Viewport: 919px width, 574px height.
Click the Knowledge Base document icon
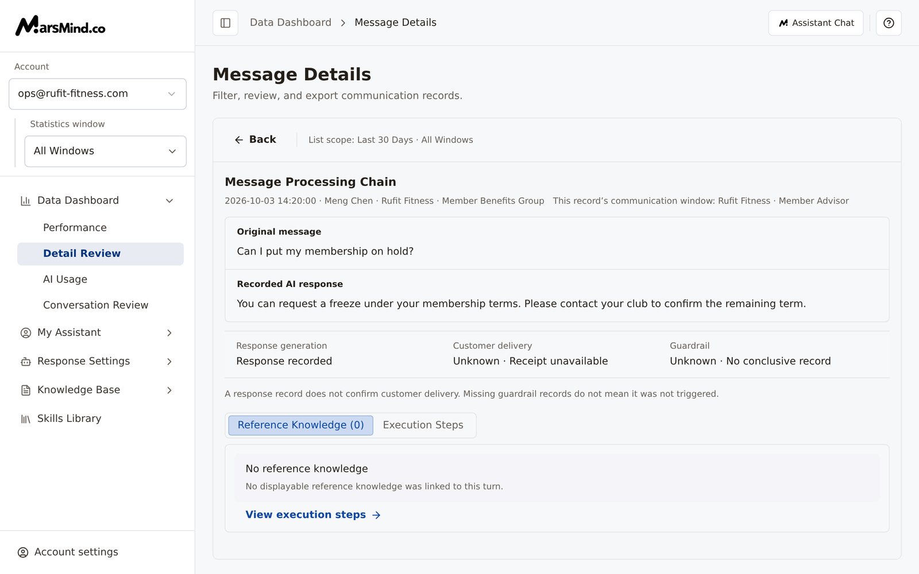tap(25, 390)
